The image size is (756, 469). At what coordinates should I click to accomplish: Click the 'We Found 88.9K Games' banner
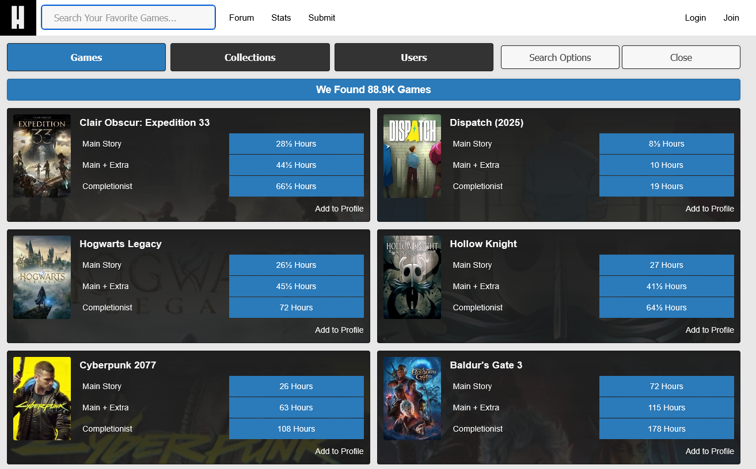click(x=374, y=90)
